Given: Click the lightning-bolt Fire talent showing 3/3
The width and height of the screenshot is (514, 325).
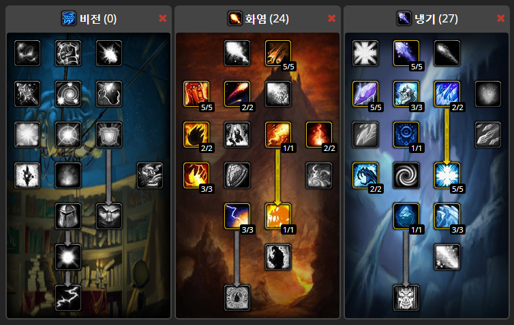Looking at the screenshot, I should coord(237,216).
